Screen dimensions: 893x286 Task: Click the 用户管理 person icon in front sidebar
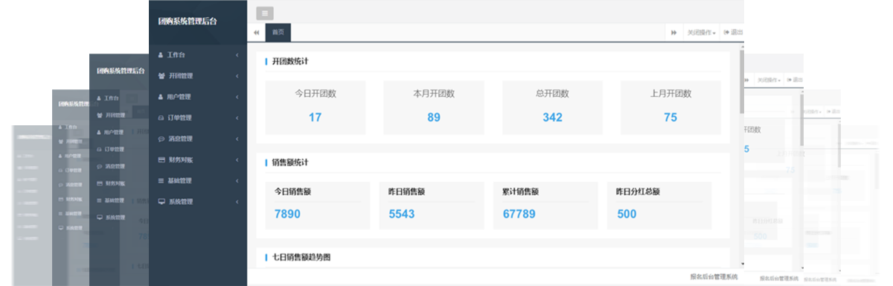pos(161,97)
